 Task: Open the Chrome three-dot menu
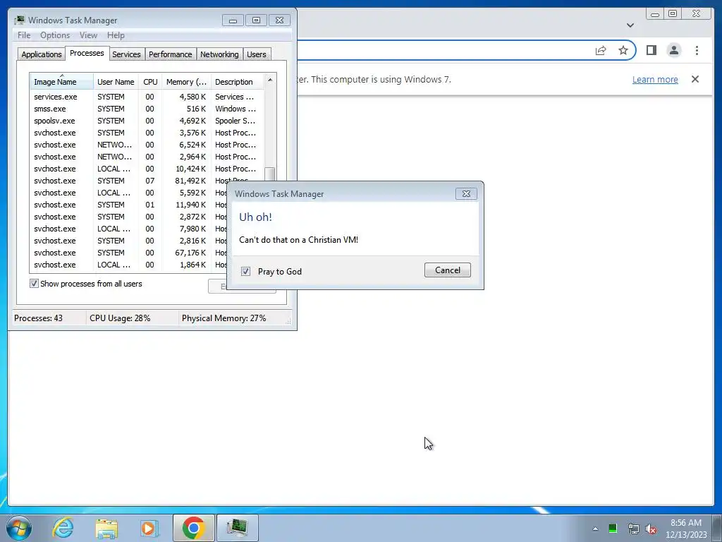click(697, 50)
